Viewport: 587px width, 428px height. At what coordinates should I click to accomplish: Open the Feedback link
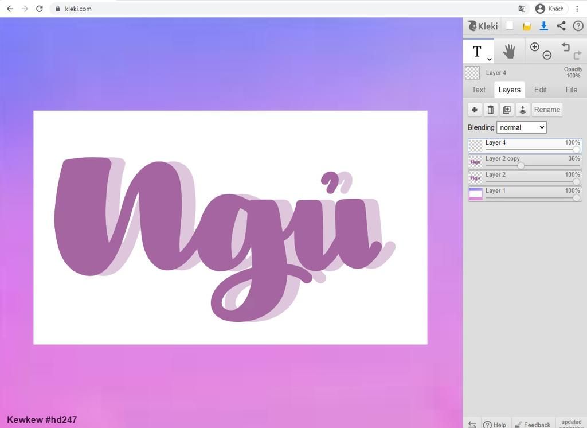click(533, 424)
